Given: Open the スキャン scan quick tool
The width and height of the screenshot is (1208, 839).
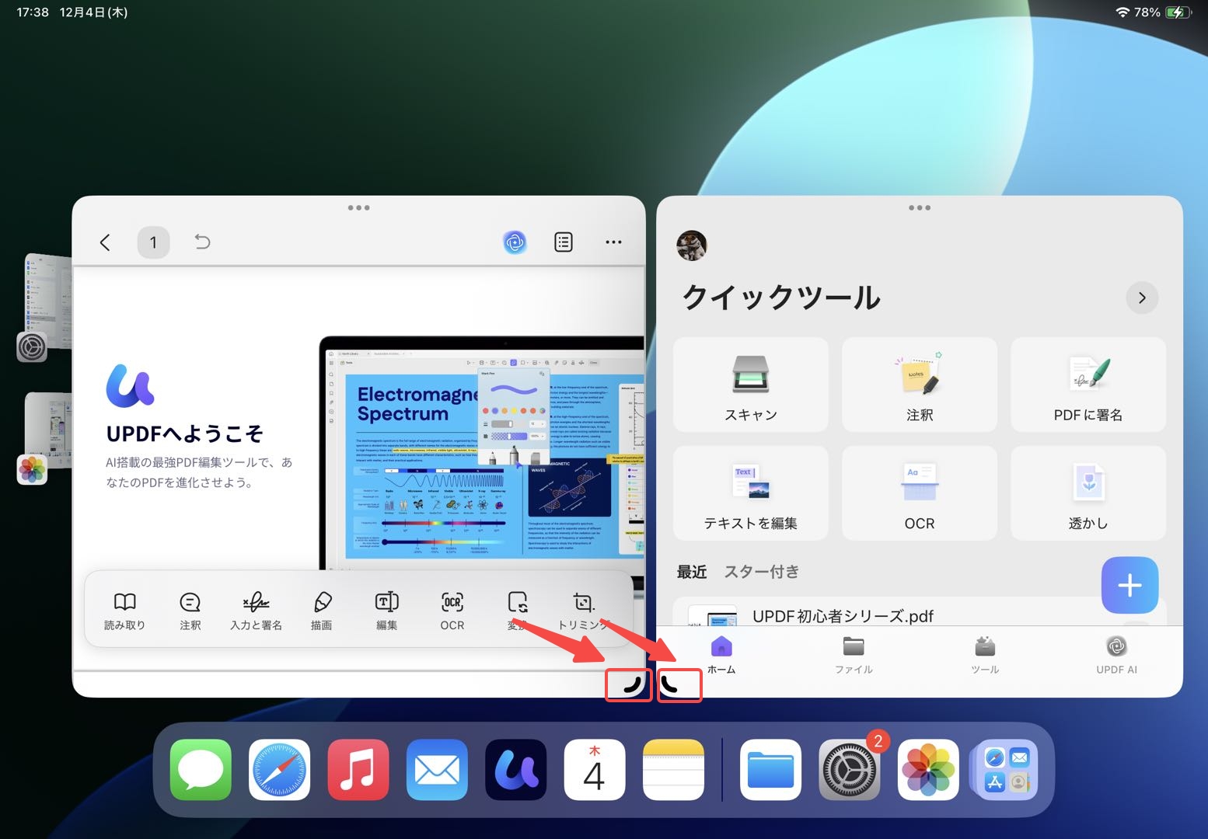Looking at the screenshot, I should [751, 385].
